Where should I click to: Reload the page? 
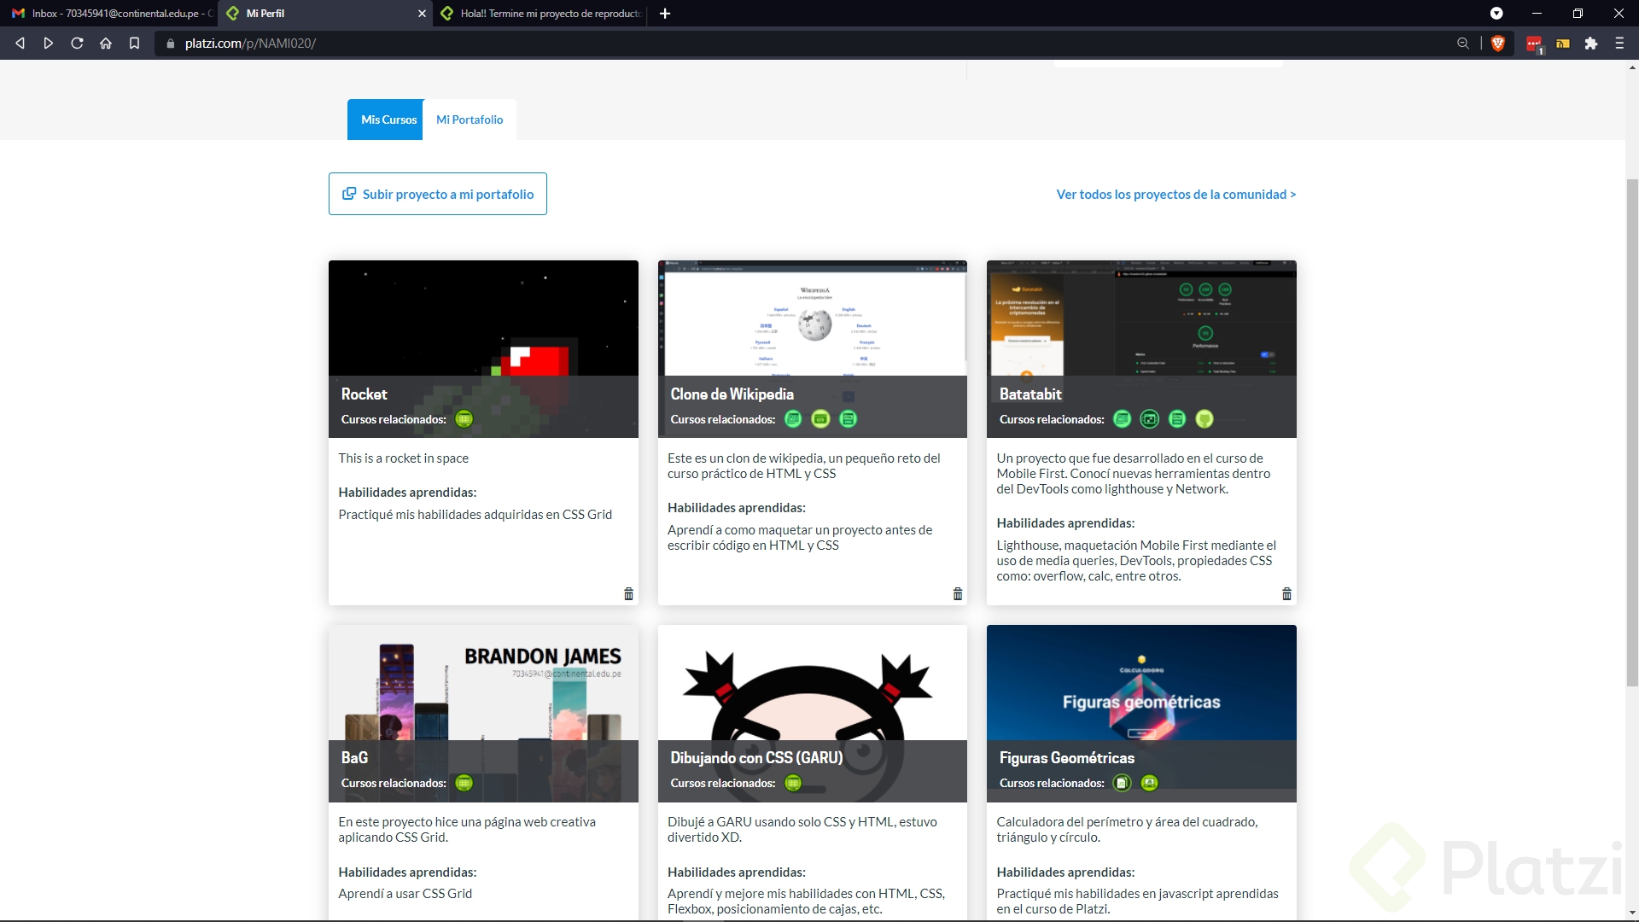point(77,44)
